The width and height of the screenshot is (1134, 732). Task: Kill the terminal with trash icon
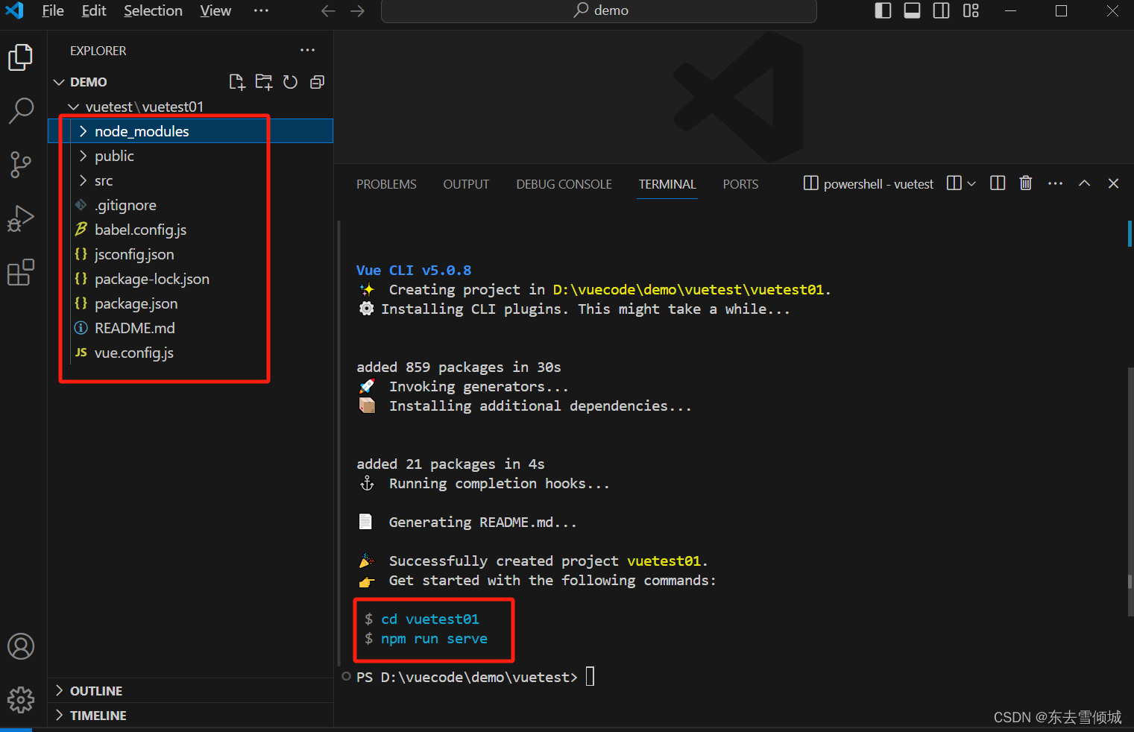[1026, 183]
